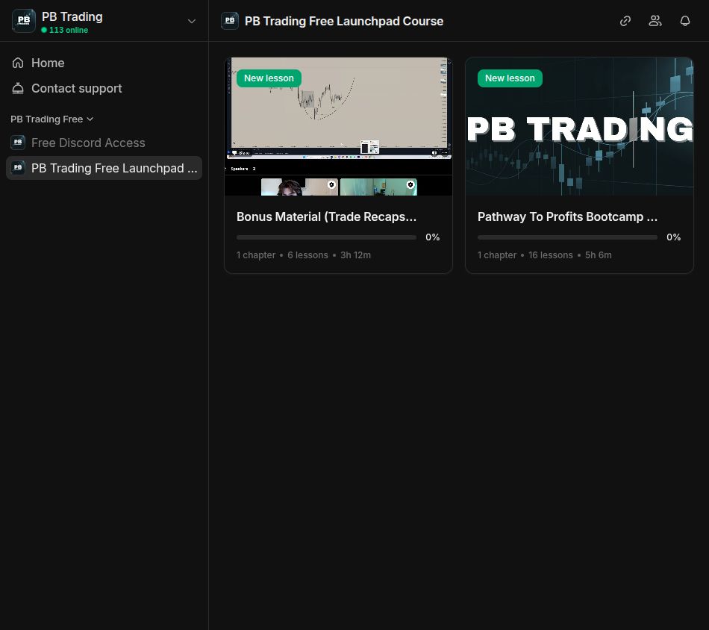Click '16 lessons' text
Screen dimensions: 709x630
tap(551, 255)
